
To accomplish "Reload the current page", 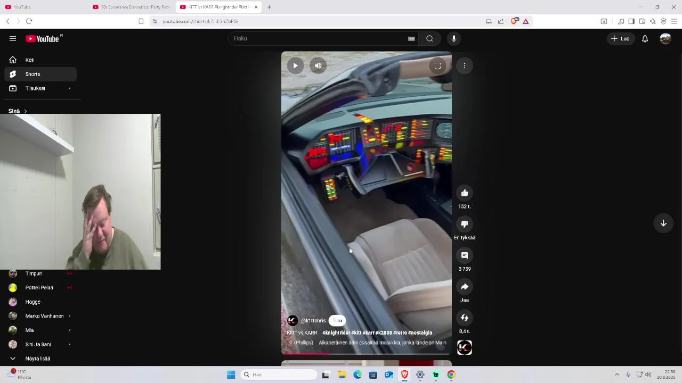I will tap(29, 21).
